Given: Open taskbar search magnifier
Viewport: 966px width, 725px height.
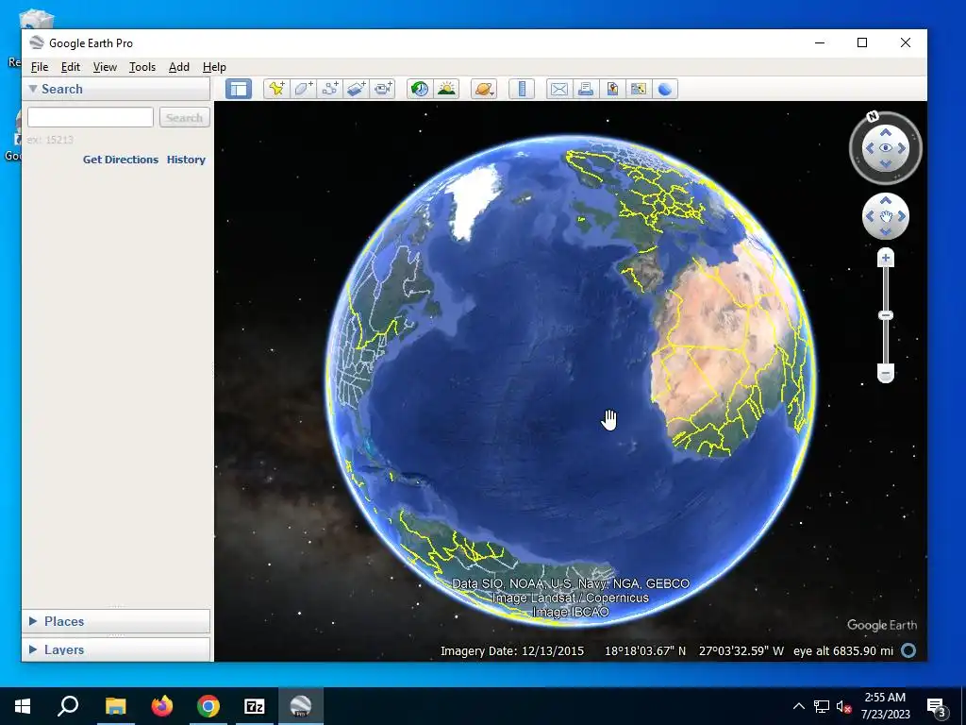Looking at the screenshot, I should pyautogui.click(x=68, y=706).
